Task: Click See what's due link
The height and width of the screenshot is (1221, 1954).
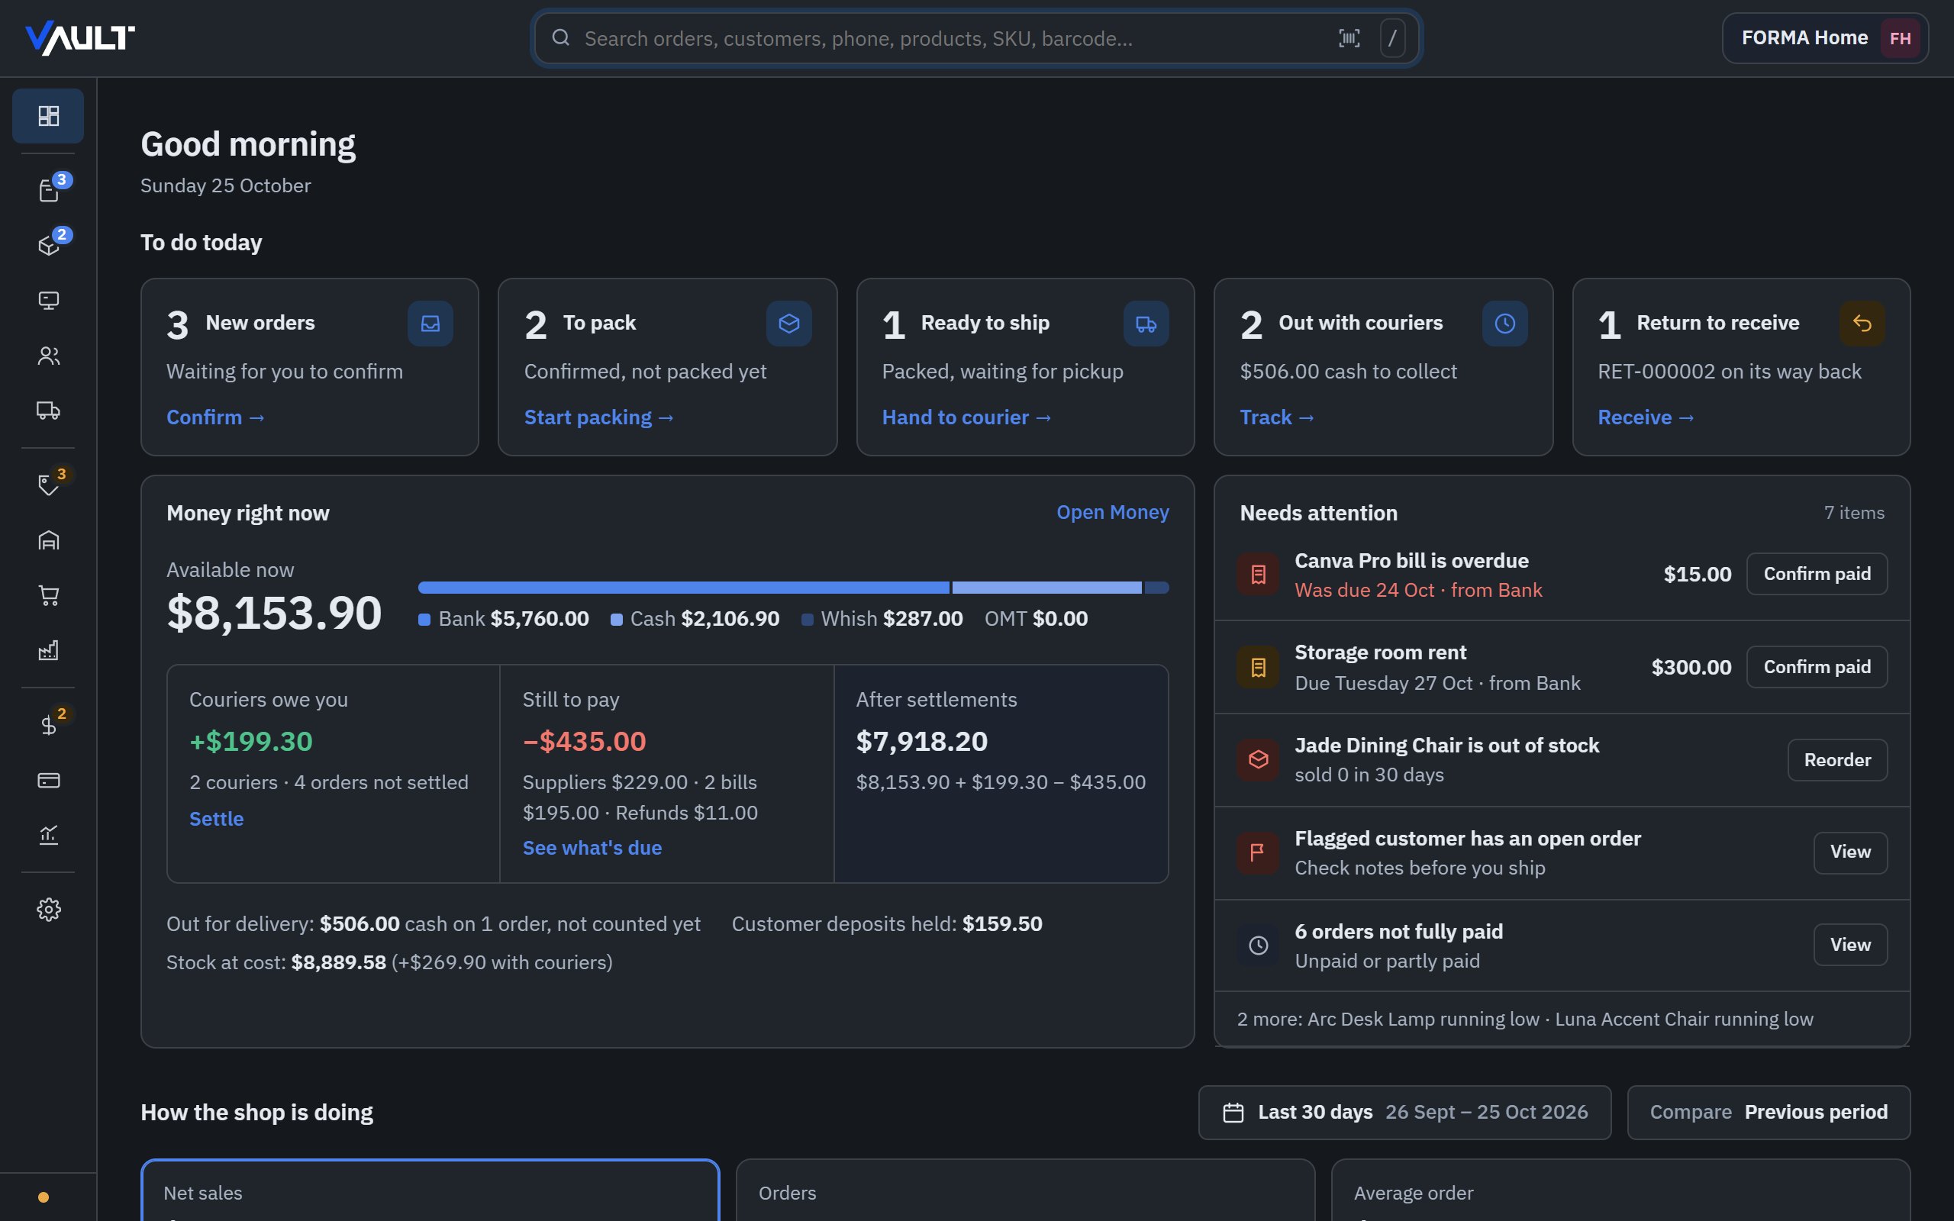Action: pos(592,848)
